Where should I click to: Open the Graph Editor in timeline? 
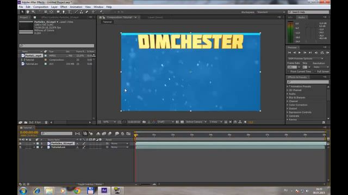[x=128, y=134]
